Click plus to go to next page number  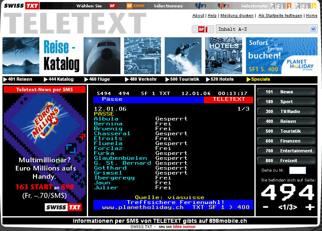(x=310, y=207)
